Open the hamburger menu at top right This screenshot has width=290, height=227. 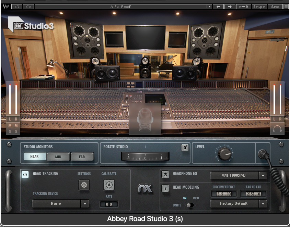(x=286, y=7)
